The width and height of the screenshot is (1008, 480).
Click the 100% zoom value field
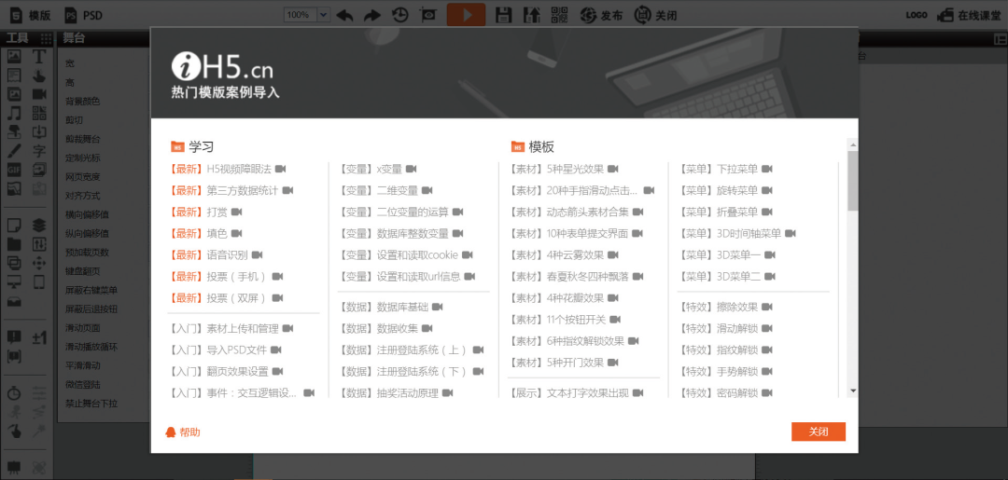pyautogui.click(x=301, y=15)
